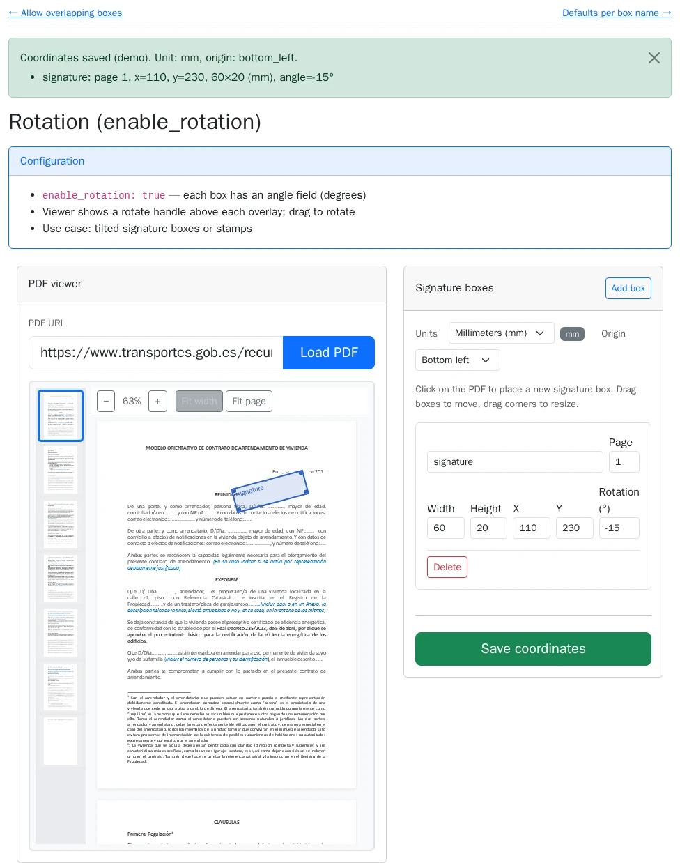The image size is (680, 863).
Task: Click the Add box button
Action: tap(628, 288)
